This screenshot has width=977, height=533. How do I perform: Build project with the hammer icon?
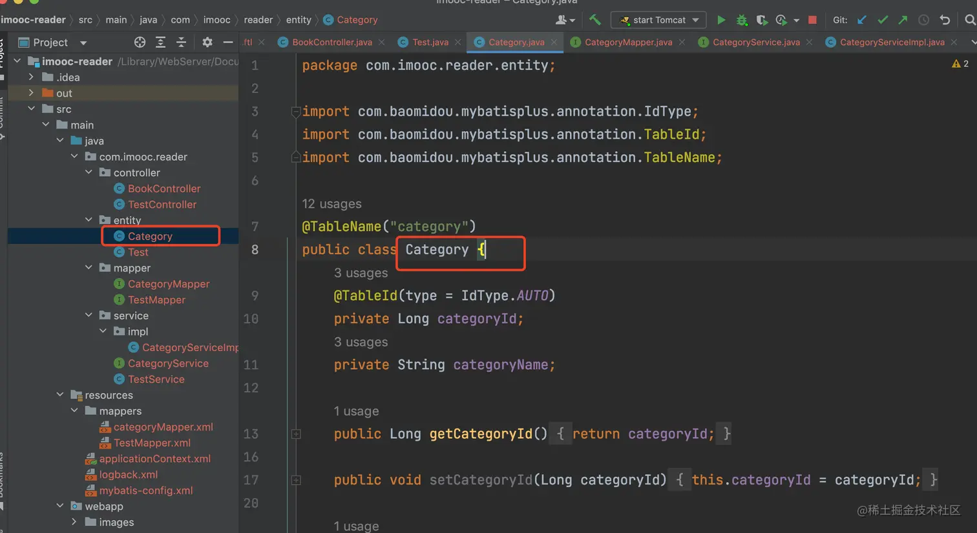(595, 20)
